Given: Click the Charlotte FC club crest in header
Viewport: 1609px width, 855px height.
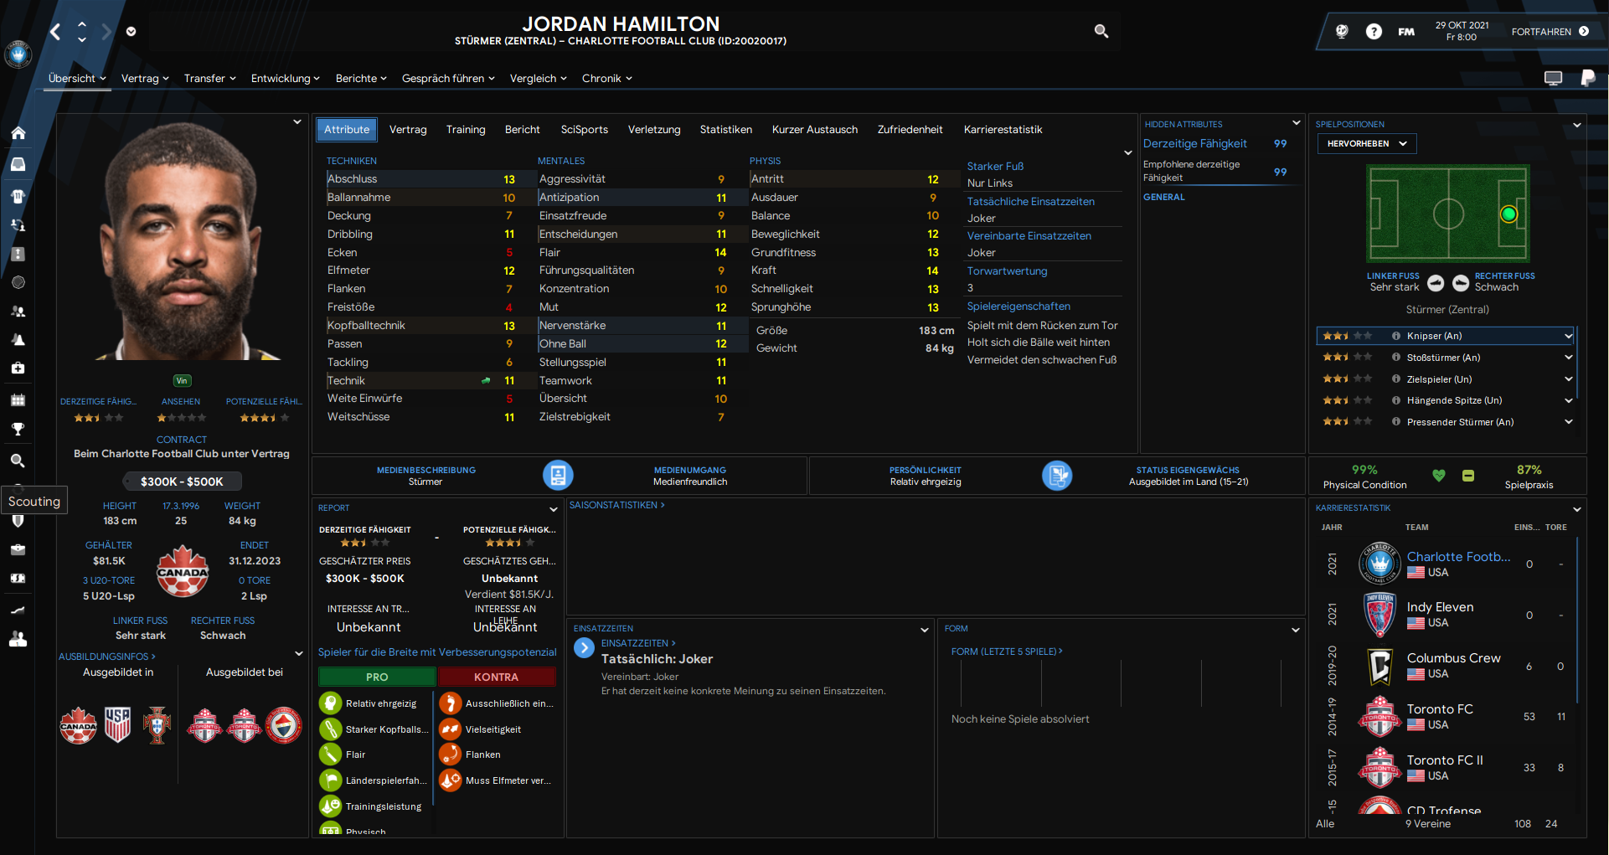Looking at the screenshot, I should coord(18,55).
